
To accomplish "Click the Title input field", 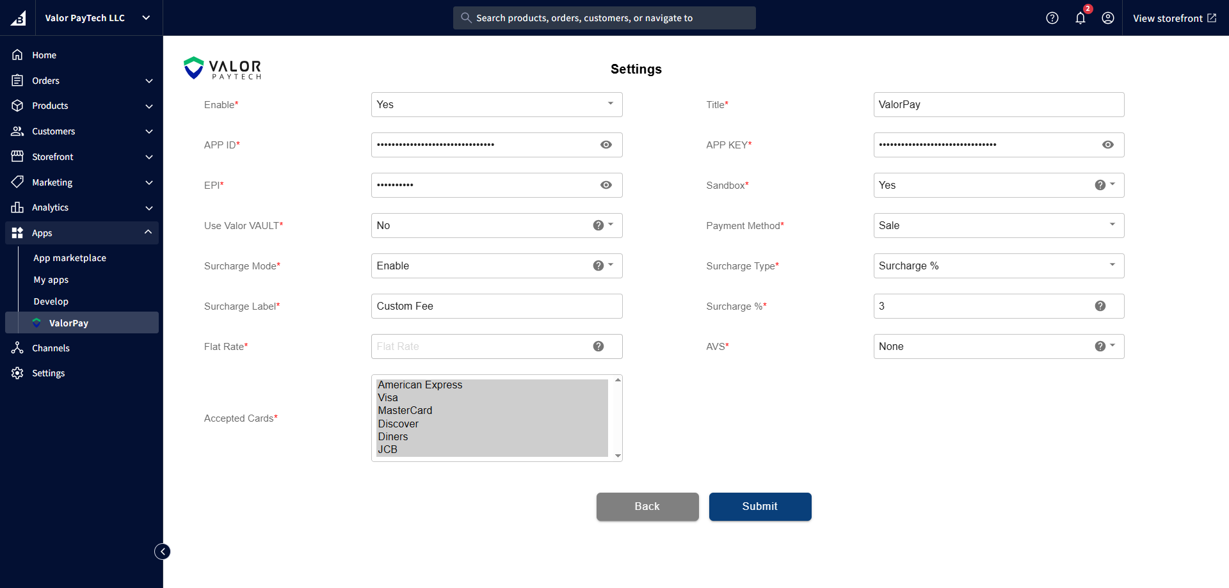I will (x=999, y=104).
